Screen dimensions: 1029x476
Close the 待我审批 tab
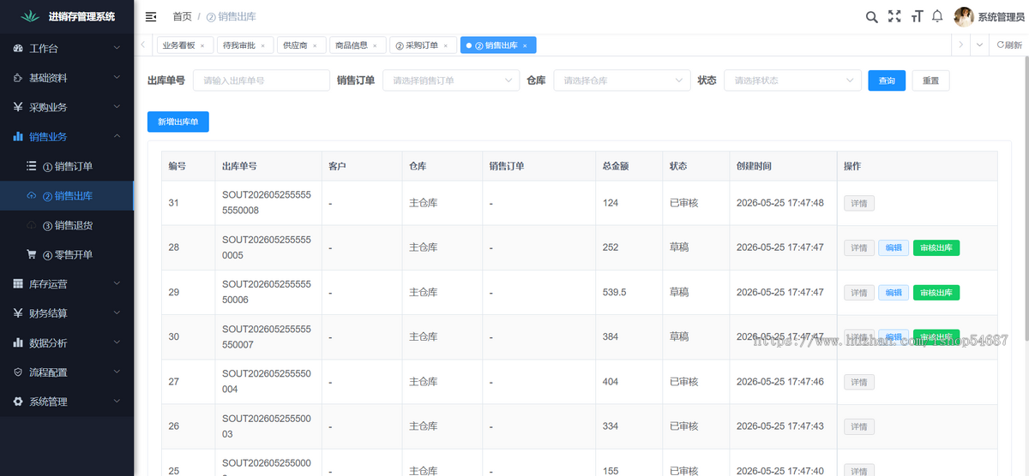click(x=262, y=45)
